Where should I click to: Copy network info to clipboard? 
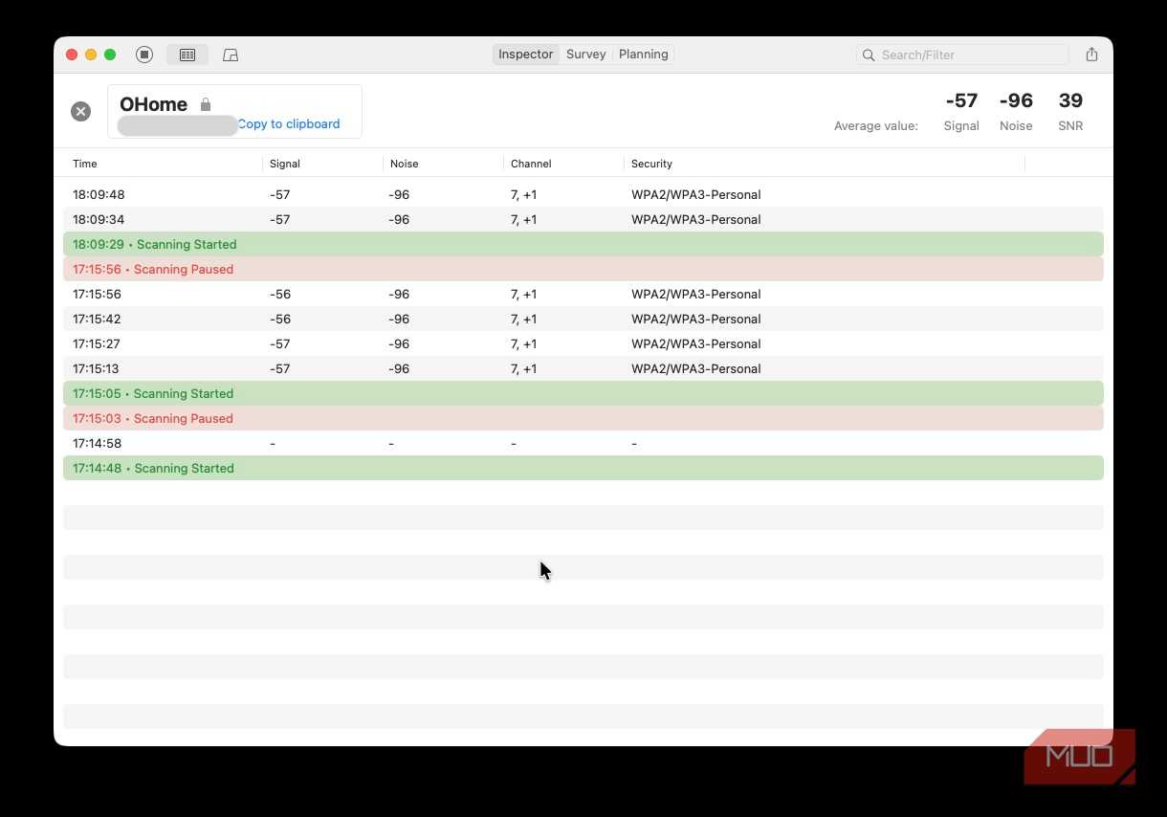(289, 123)
